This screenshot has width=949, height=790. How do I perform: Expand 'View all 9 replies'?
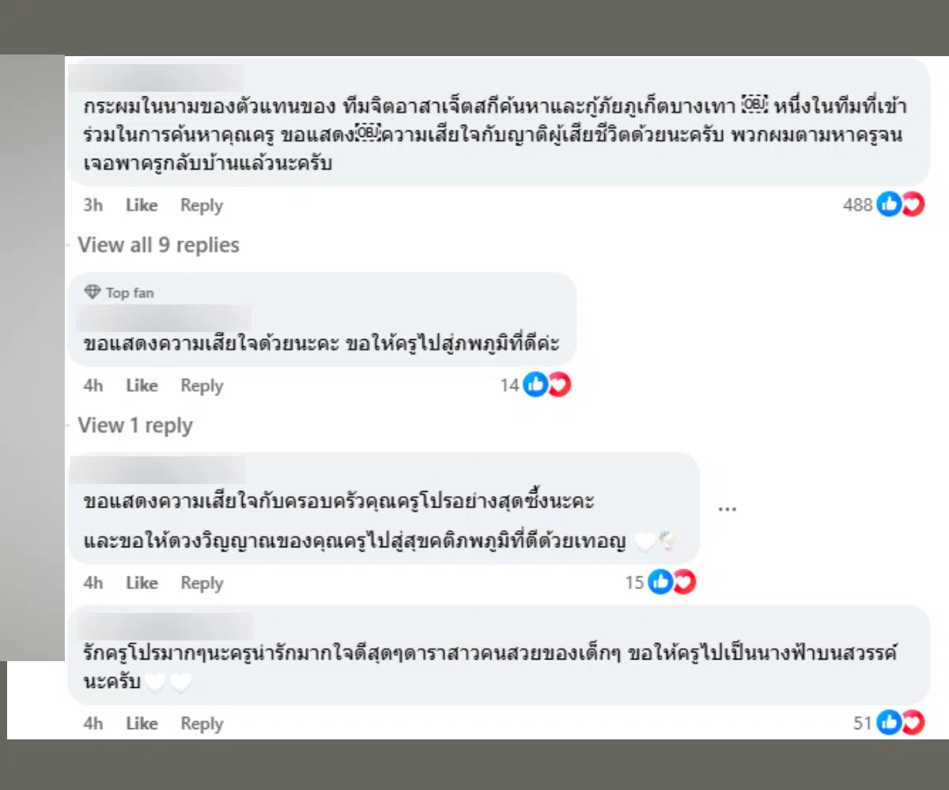click(x=157, y=245)
